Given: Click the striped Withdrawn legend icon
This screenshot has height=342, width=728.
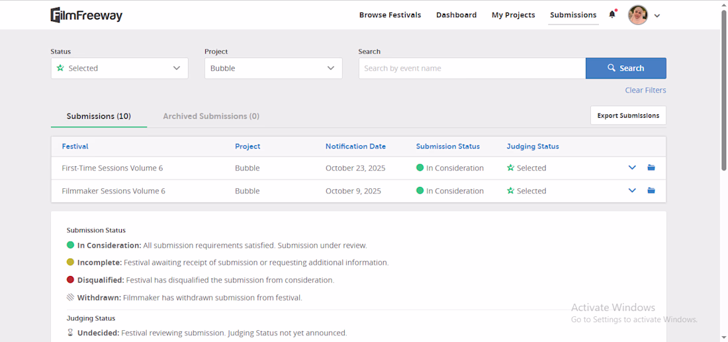Looking at the screenshot, I should click(71, 298).
